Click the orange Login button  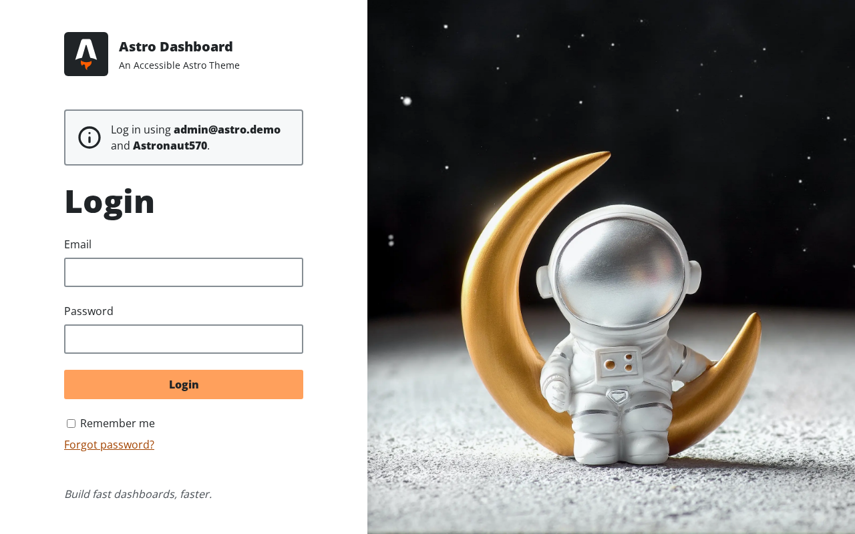[x=184, y=384]
